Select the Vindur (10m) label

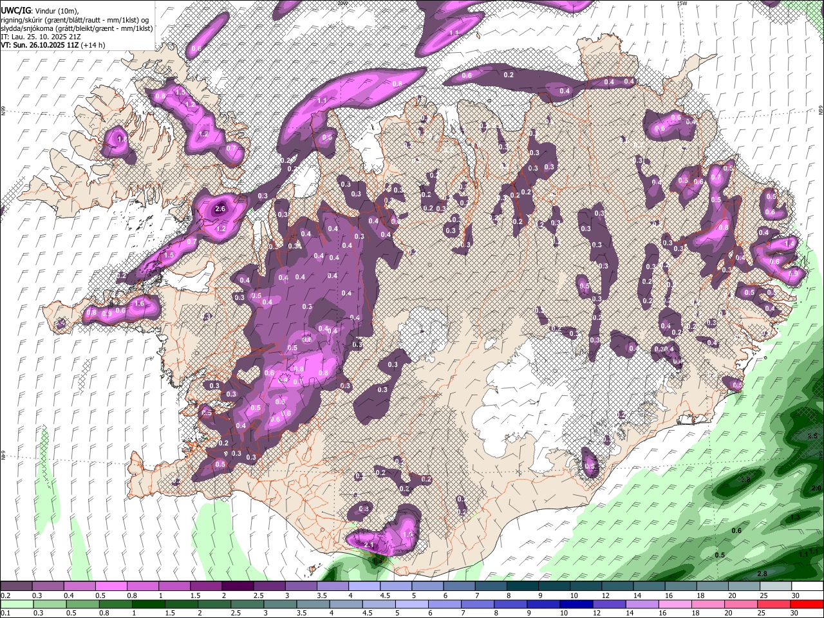56,11
